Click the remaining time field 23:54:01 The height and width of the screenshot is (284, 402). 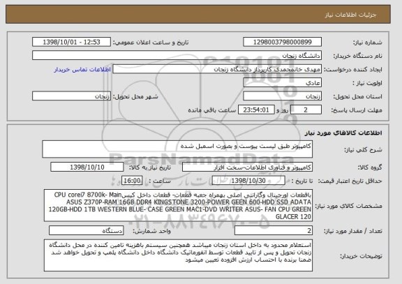[x=256, y=110]
